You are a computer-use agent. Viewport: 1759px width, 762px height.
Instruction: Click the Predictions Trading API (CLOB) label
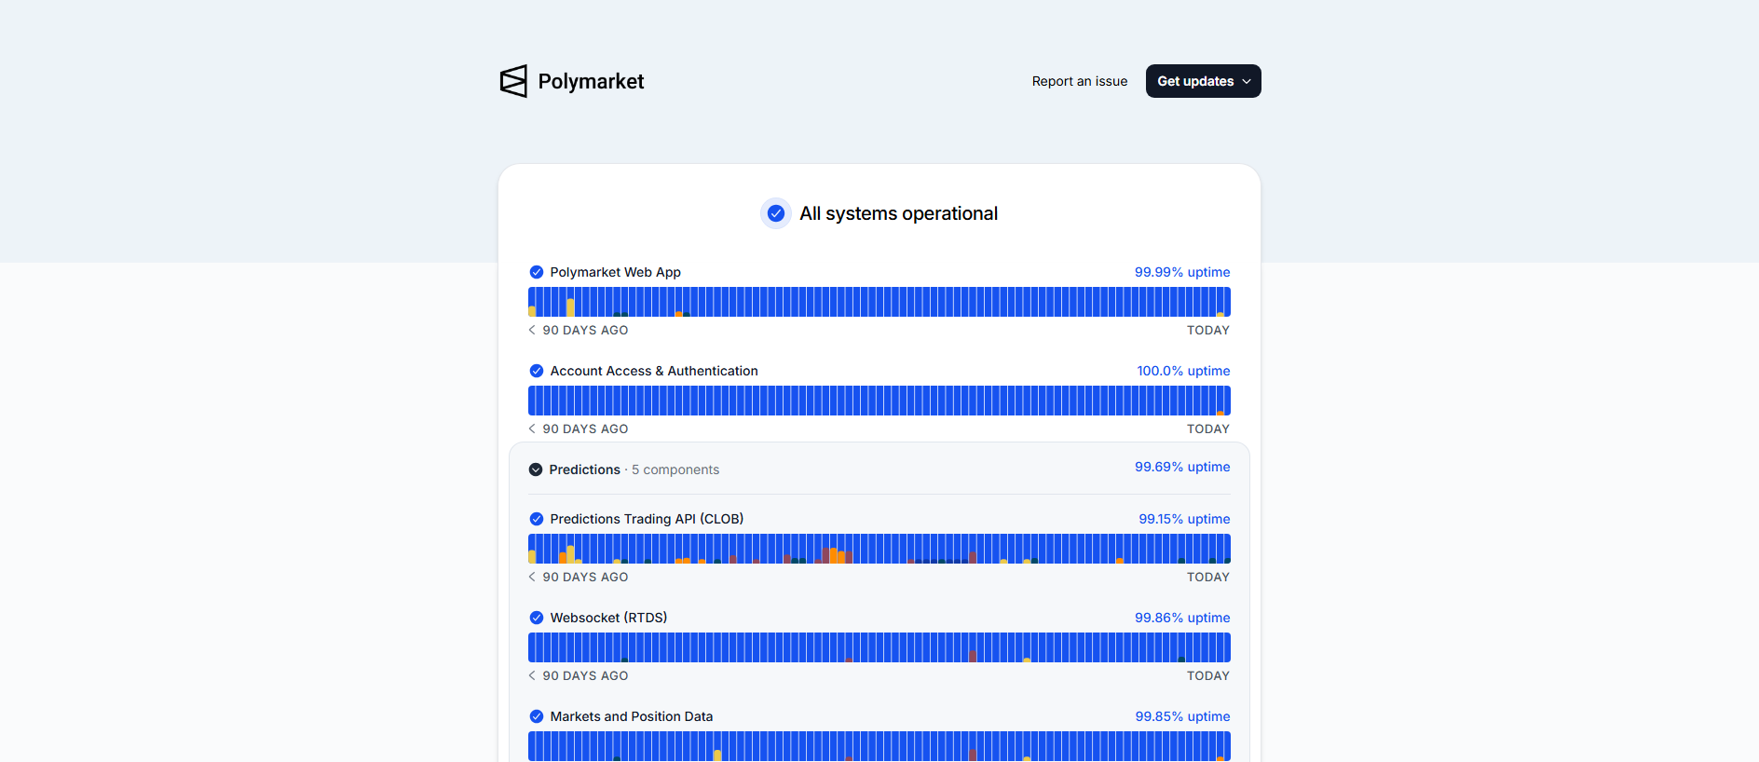pyautogui.click(x=647, y=519)
